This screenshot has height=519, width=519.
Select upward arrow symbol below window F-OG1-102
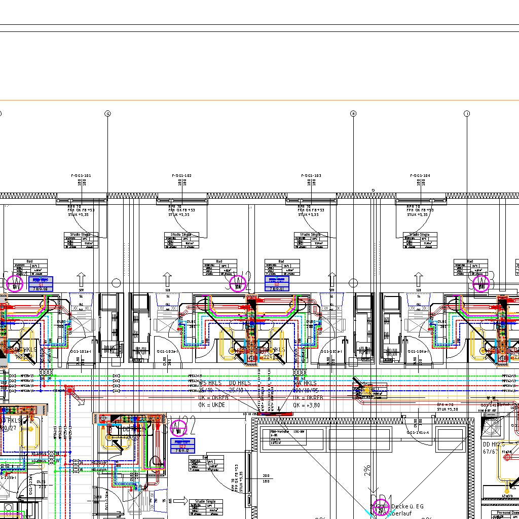[167, 279]
